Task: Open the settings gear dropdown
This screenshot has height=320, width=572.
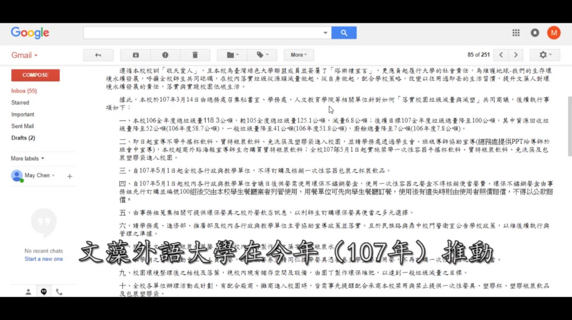Action: (545, 55)
